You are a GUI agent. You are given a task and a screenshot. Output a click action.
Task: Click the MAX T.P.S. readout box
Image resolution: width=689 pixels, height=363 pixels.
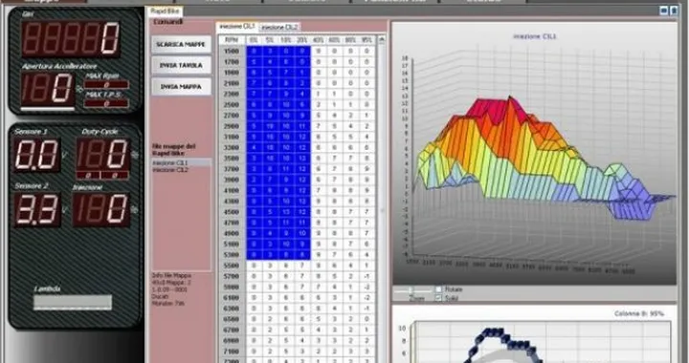(106, 103)
